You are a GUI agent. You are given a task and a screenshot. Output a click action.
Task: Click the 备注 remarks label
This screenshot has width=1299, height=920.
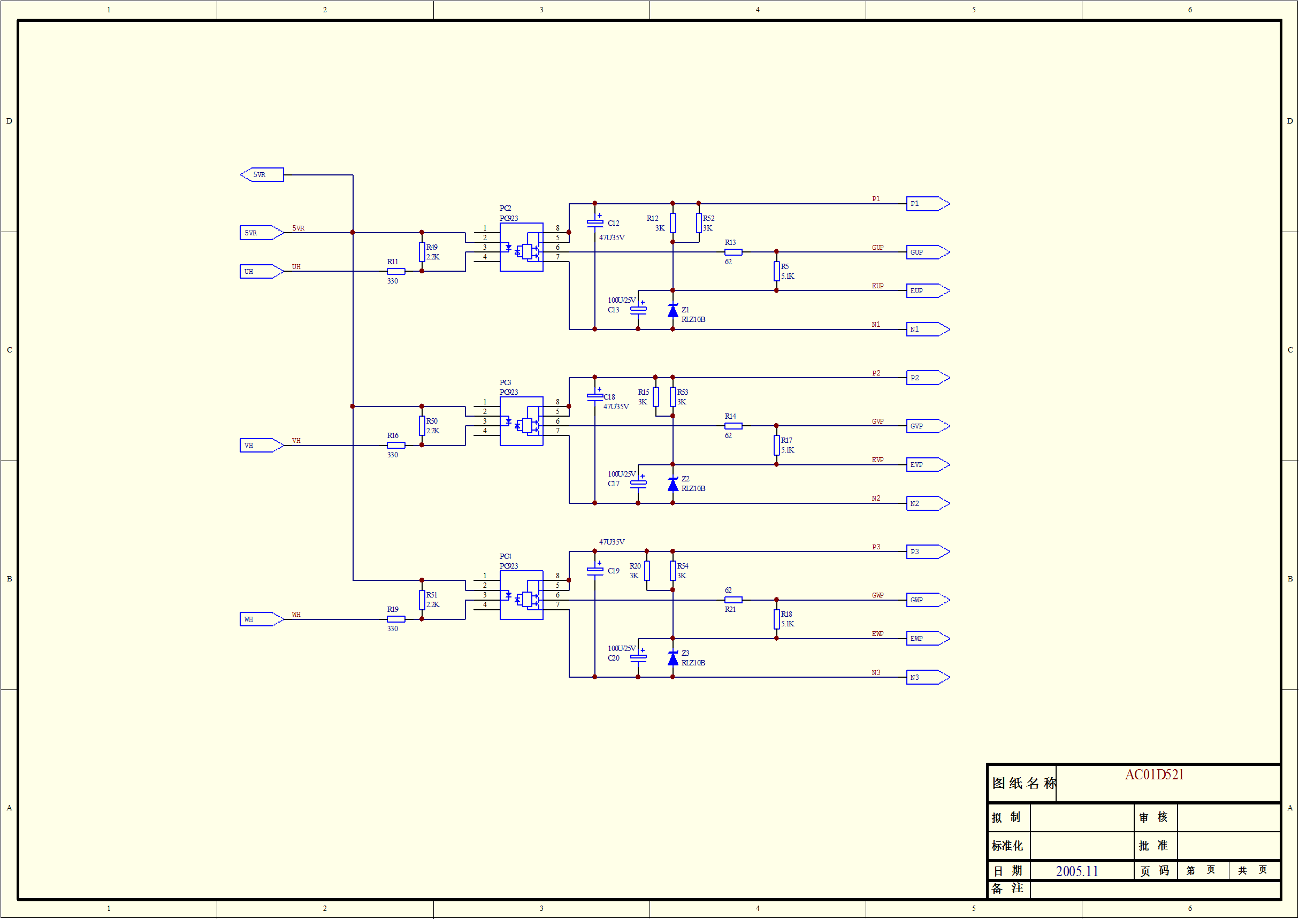(1008, 889)
